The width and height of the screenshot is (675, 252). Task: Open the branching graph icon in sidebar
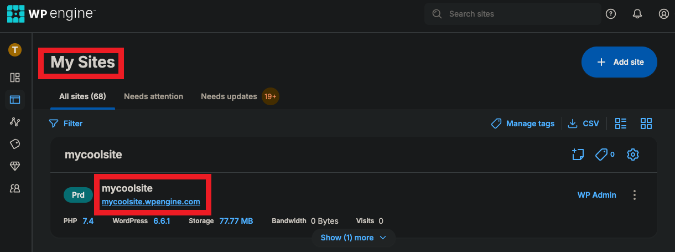pos(15,122)
